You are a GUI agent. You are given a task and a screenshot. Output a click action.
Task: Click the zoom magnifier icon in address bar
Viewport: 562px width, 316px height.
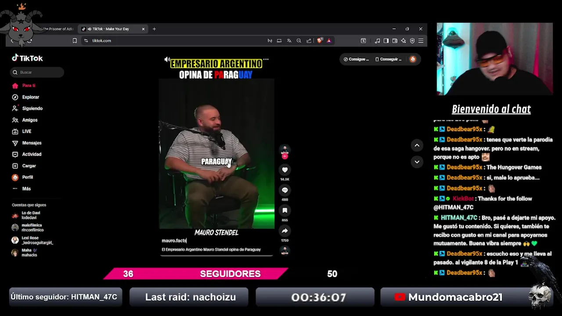tap(299, 40)
